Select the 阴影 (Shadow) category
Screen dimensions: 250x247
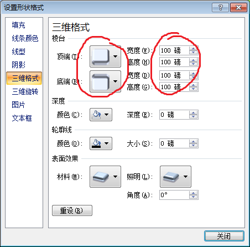18,65
